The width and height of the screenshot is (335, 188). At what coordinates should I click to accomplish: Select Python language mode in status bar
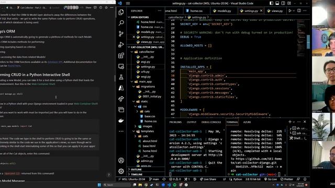coord(237,179)
